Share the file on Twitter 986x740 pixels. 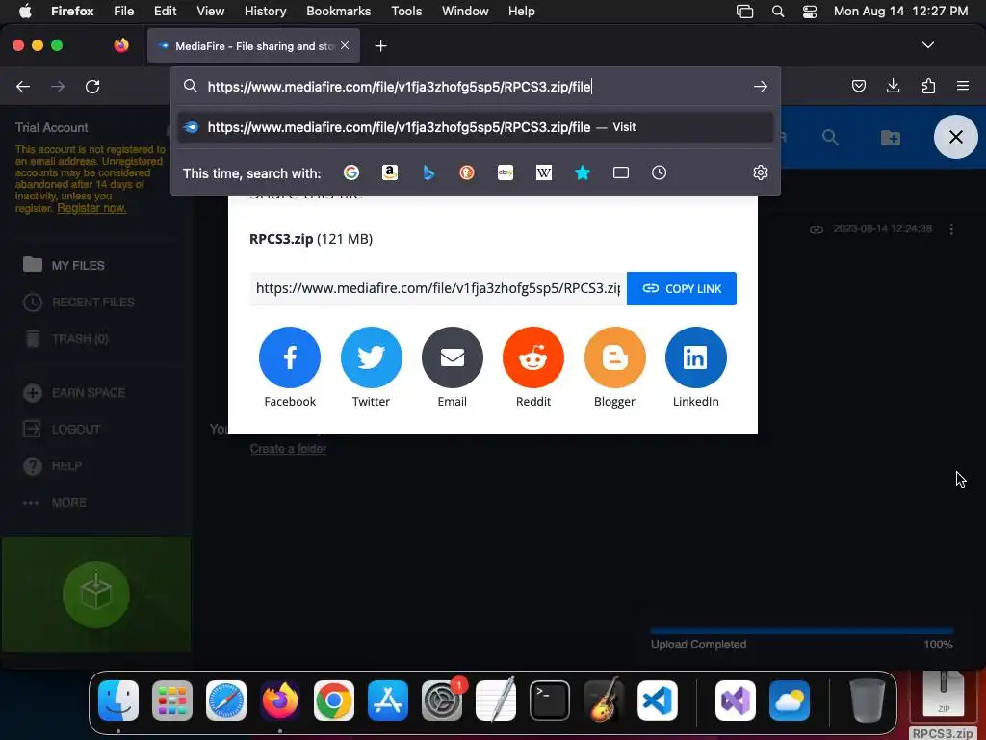(371, 357)
